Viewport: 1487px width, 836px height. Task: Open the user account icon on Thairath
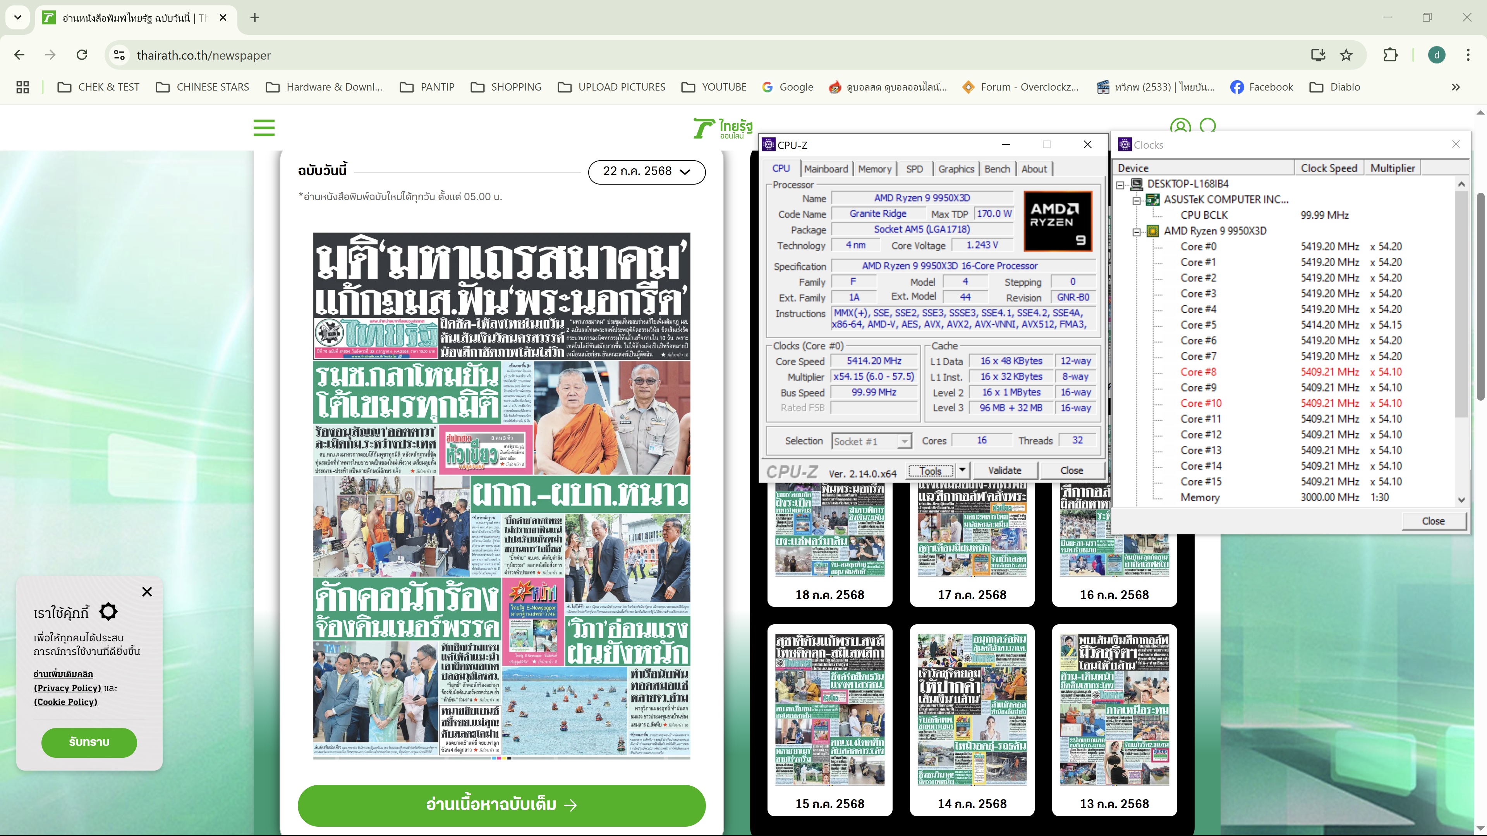[x=1180, y=126]
